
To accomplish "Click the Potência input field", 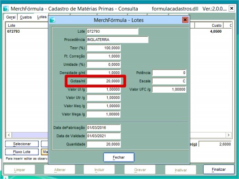I will (169, 73).
